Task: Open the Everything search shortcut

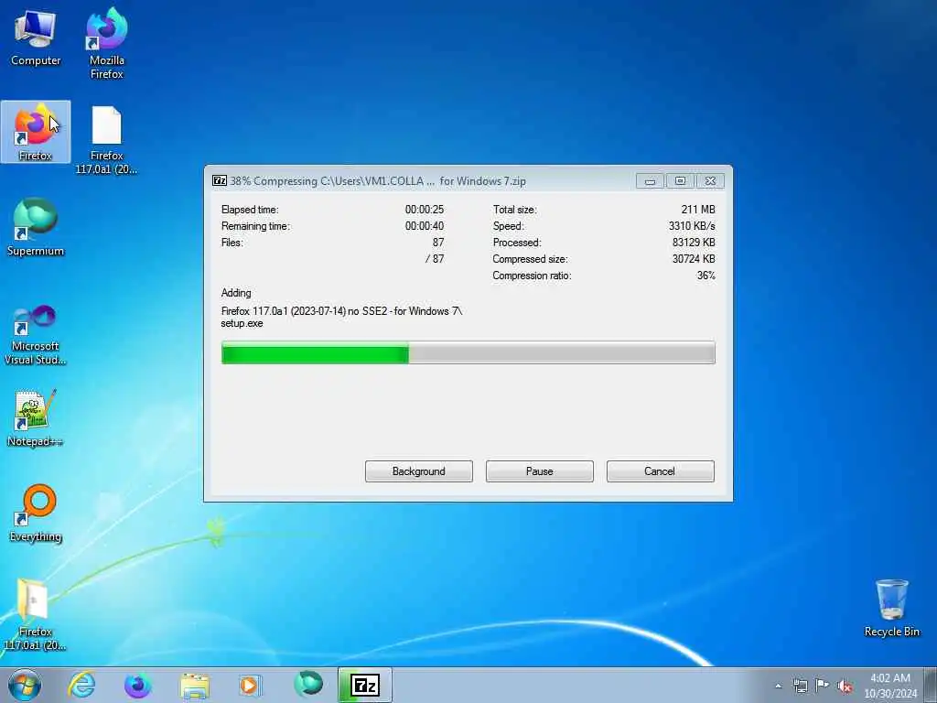Action: pyautogui.click(x=36, y=513)
